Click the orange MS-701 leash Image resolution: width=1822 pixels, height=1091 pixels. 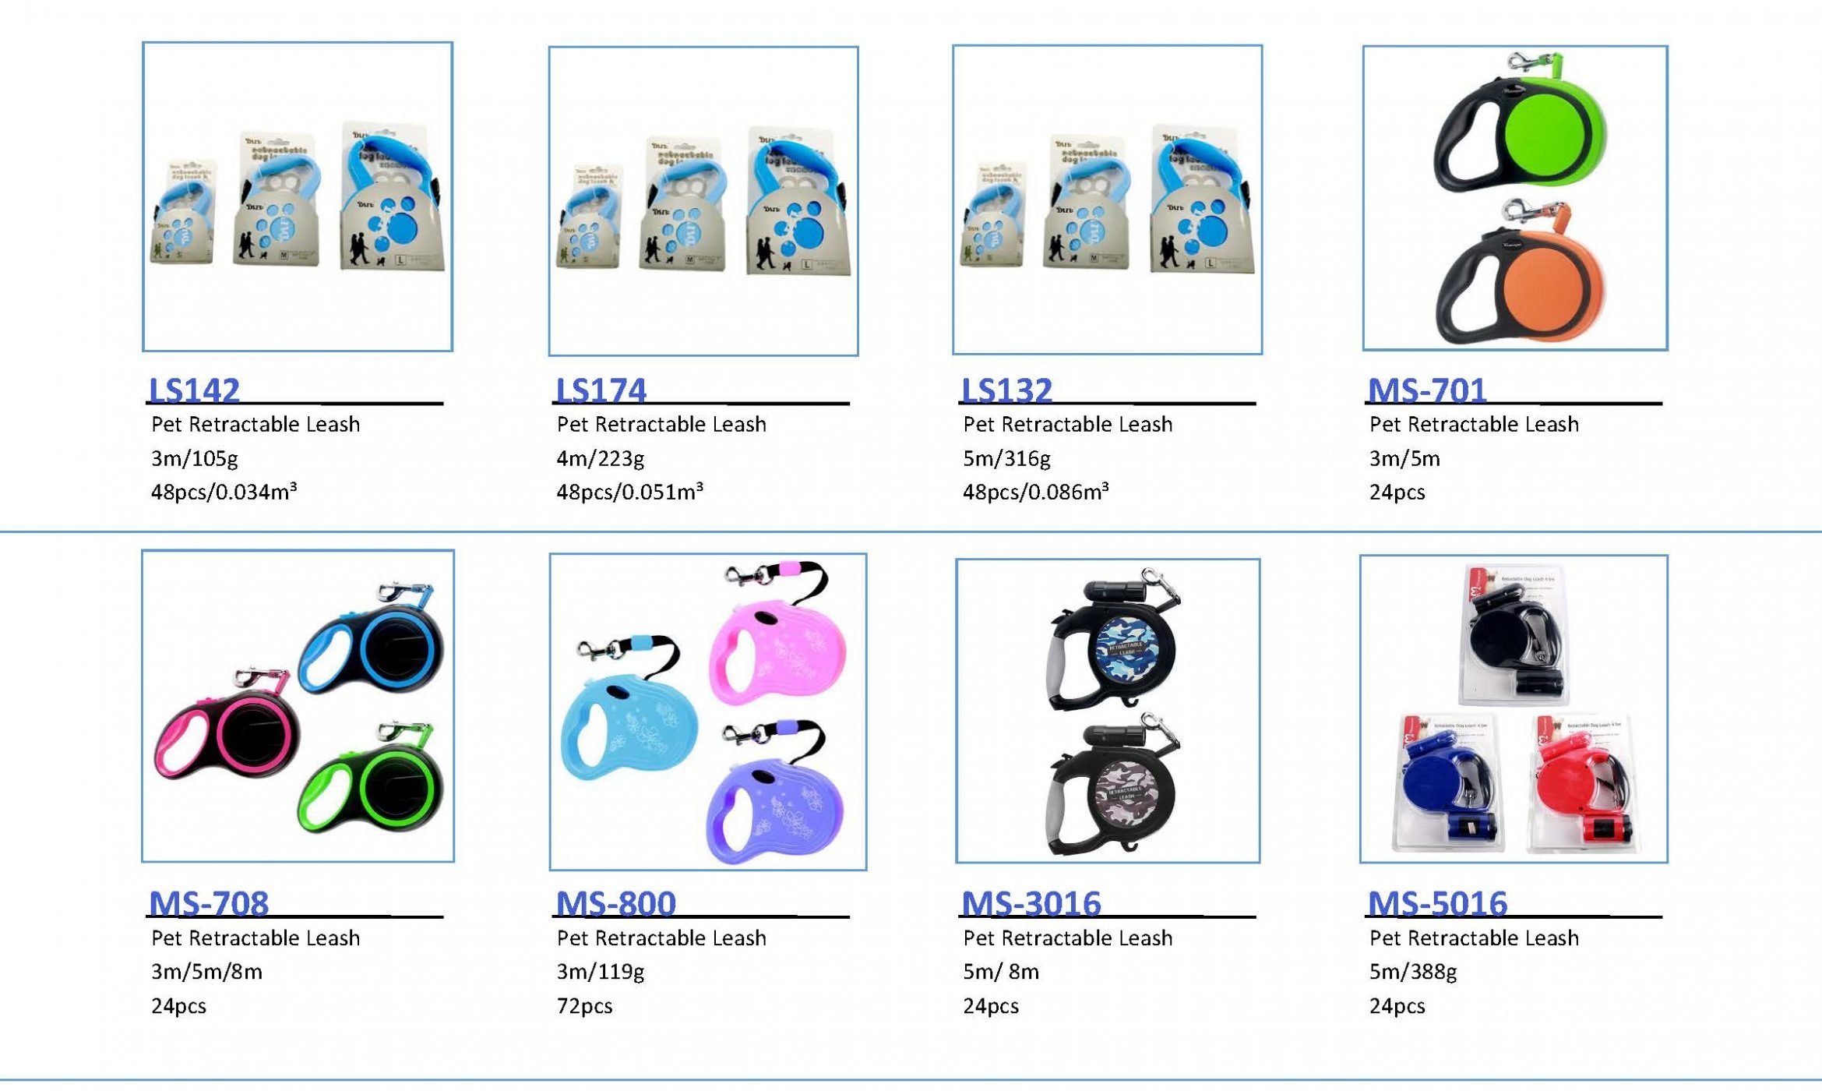tap(1520, 272)
